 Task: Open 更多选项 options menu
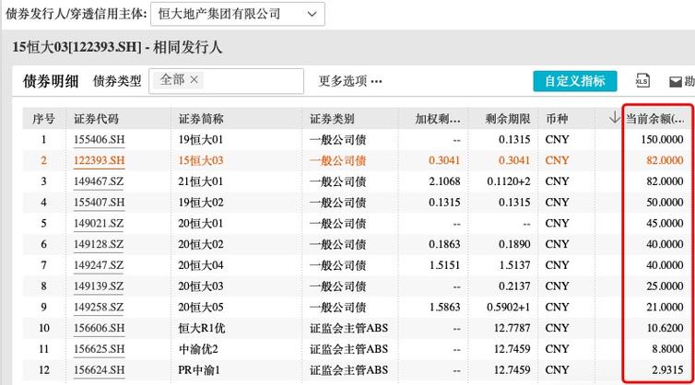(350, 81)
